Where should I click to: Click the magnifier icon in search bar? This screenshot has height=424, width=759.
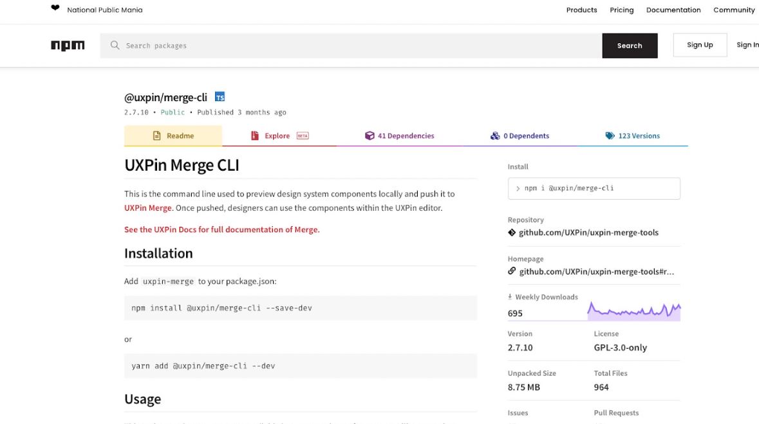pyautogui.click(x=115, y=46)
